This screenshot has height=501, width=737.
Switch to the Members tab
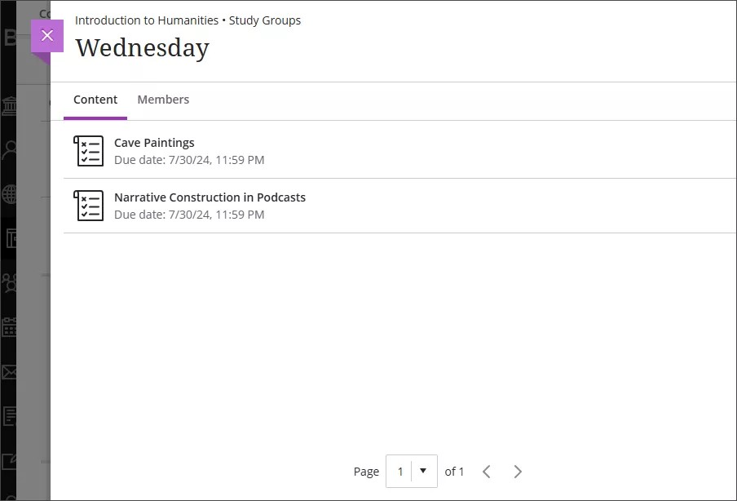[x=163, y=99]
